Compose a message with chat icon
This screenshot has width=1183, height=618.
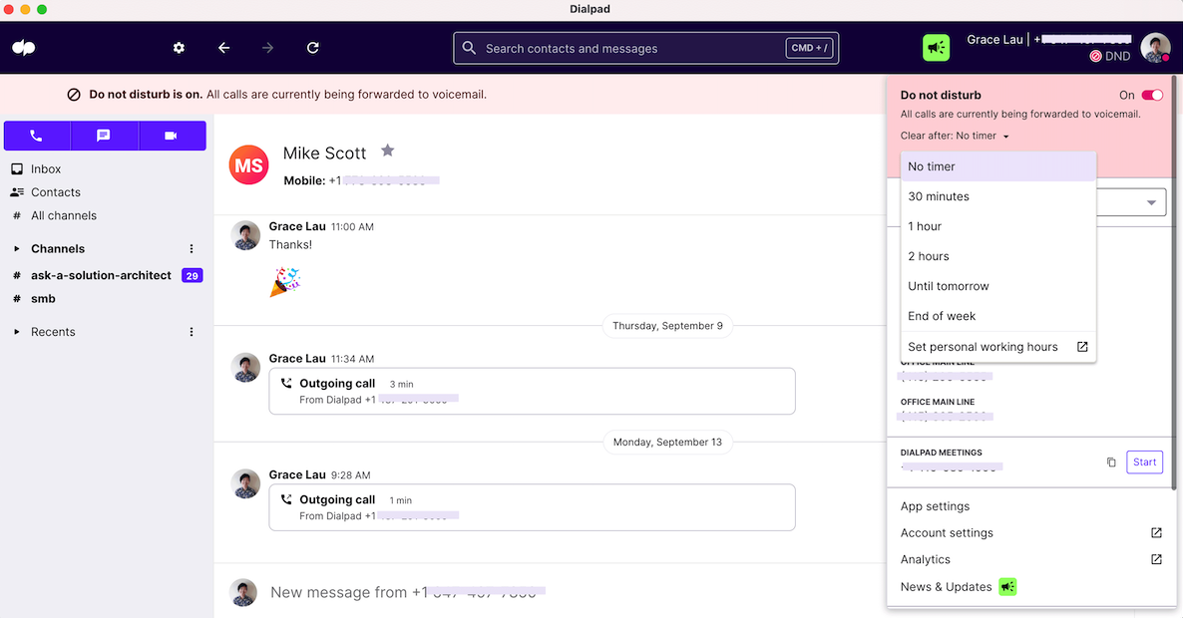(x=104, y=136)
